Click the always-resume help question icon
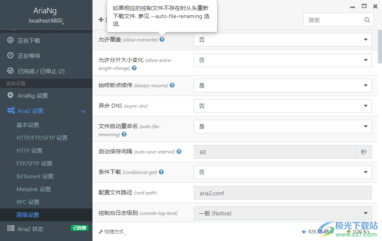Image resolution: width=382 pixels, height=241 pixels. pos(172,85)
